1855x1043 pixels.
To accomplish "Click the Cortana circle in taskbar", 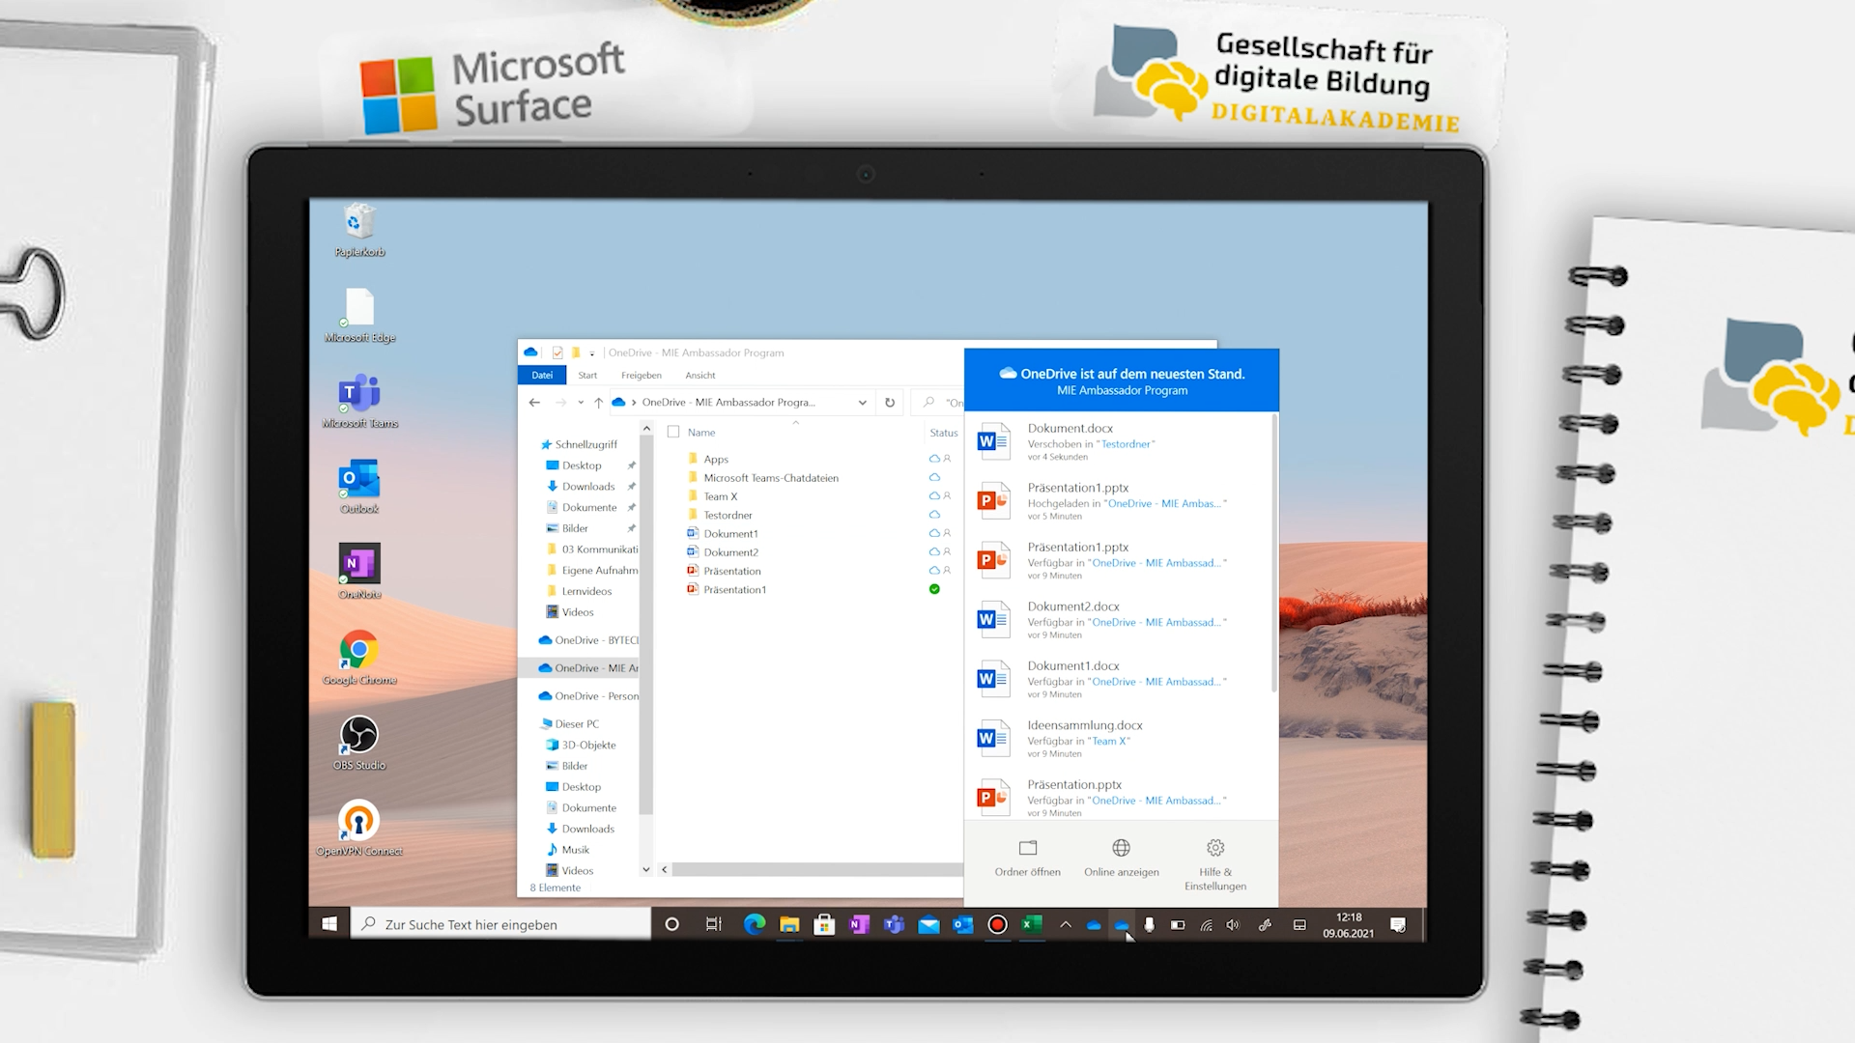I will pyautogui.click(x=672, y=924).
